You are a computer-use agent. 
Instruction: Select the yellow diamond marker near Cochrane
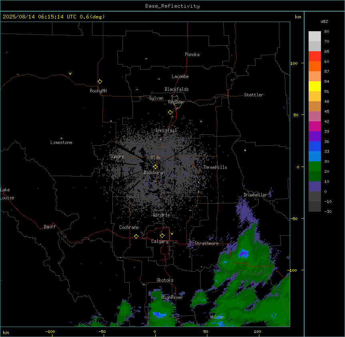[x=136, y=236]
